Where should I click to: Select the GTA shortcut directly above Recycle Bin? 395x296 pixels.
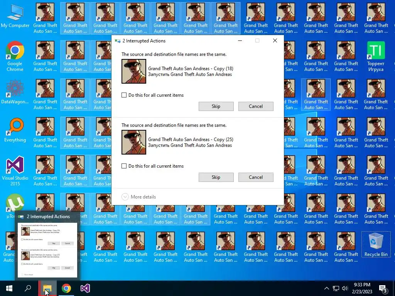(376, 209)
